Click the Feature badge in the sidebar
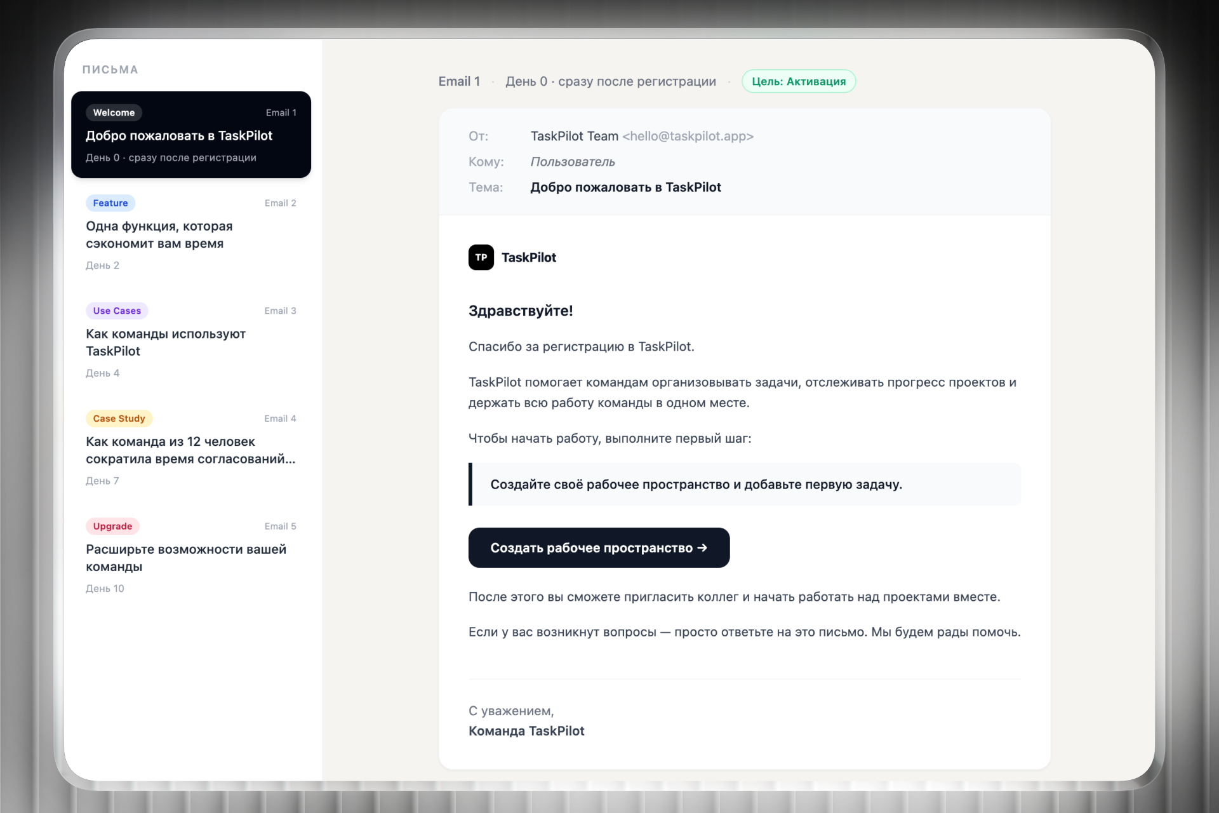 (110, 203)
